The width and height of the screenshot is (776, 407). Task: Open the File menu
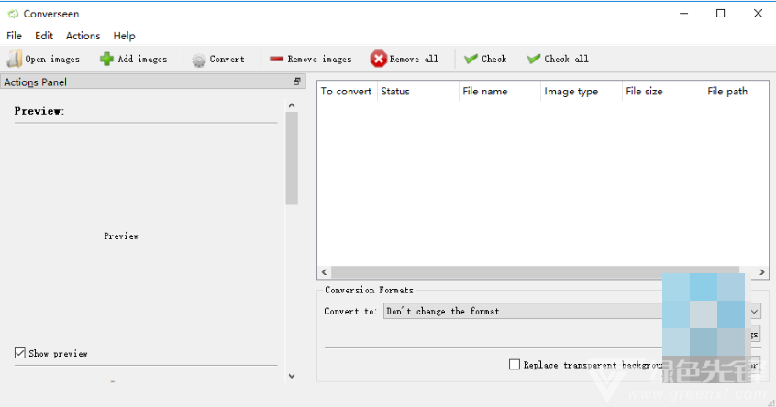[14, 36]
